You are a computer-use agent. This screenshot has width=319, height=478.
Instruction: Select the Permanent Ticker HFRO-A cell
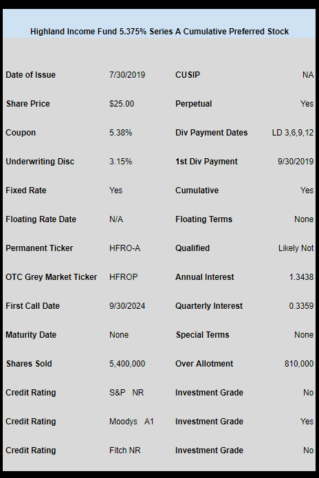pos(124,248)
